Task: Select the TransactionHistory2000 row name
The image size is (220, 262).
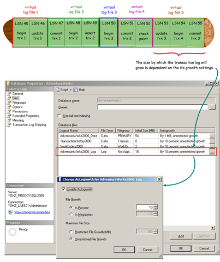Action: 76,141
